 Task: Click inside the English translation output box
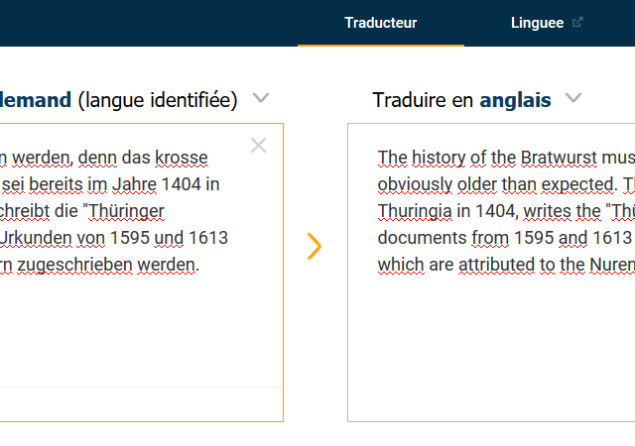[x=491, y=273]
